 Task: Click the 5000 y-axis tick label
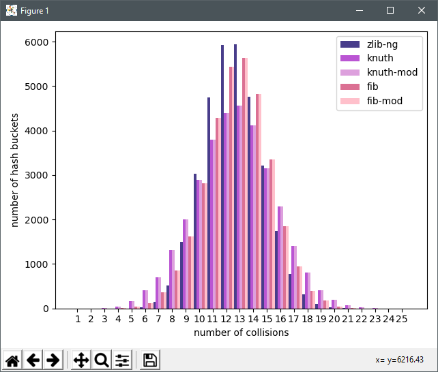37,87
